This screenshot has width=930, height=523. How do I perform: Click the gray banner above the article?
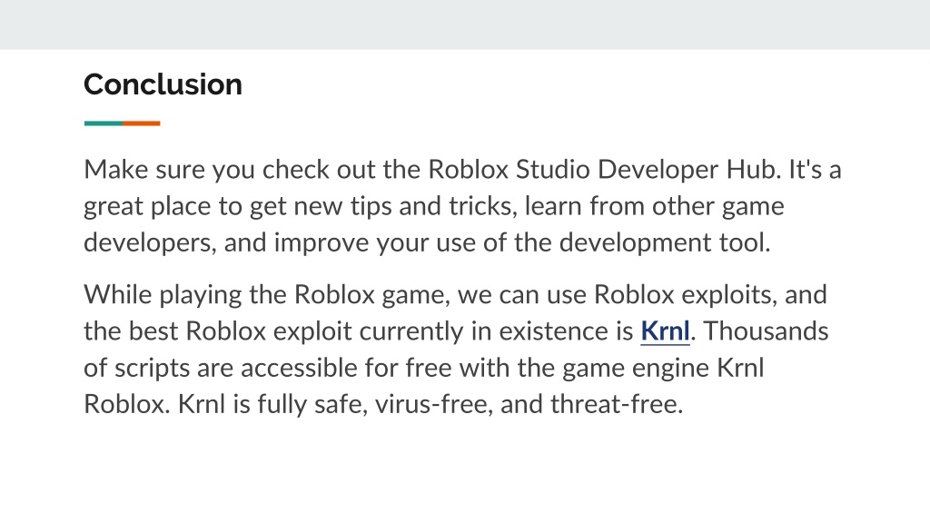click(465, 25)
